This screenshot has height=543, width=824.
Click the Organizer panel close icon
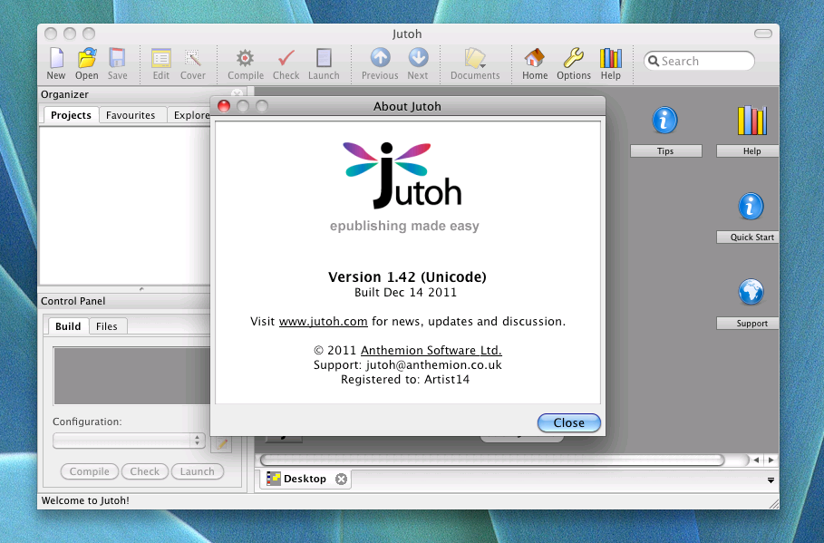click(x=237, y=94)
